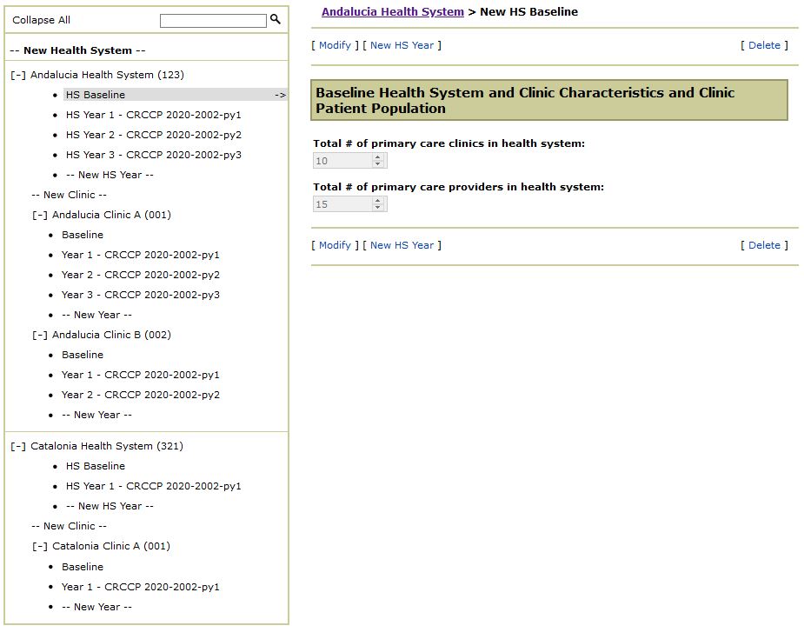Increase primary care clinics count with up arrow
The height and width of the screenshot is (639, 804).
(x=378, y=157)
